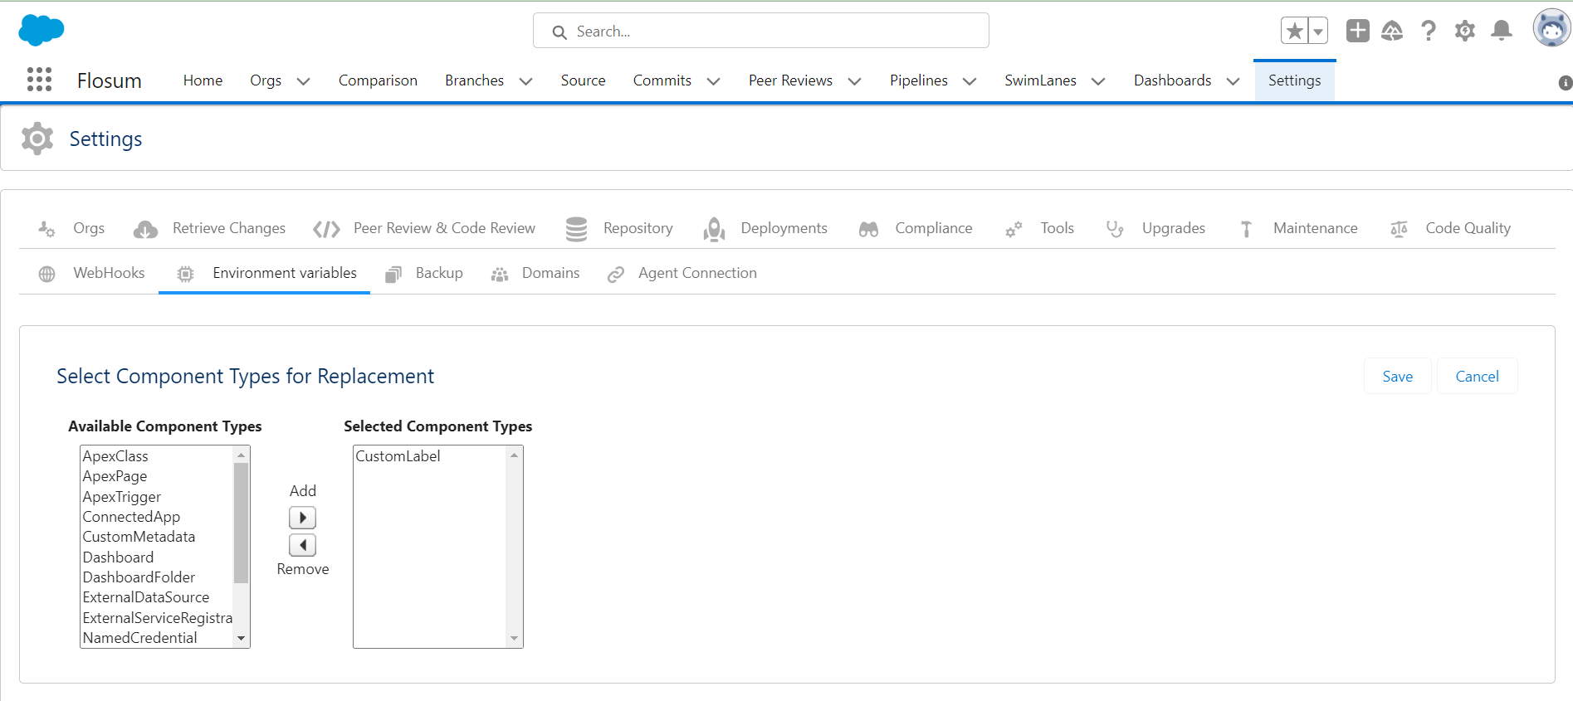Image resolution: width=1573 pixels, height=701 pixels.
Task: Go to the Source nav tab
Action: tap(583, 80)
